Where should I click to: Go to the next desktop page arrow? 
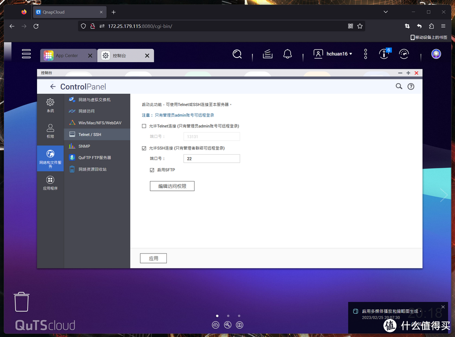[444, 195]
